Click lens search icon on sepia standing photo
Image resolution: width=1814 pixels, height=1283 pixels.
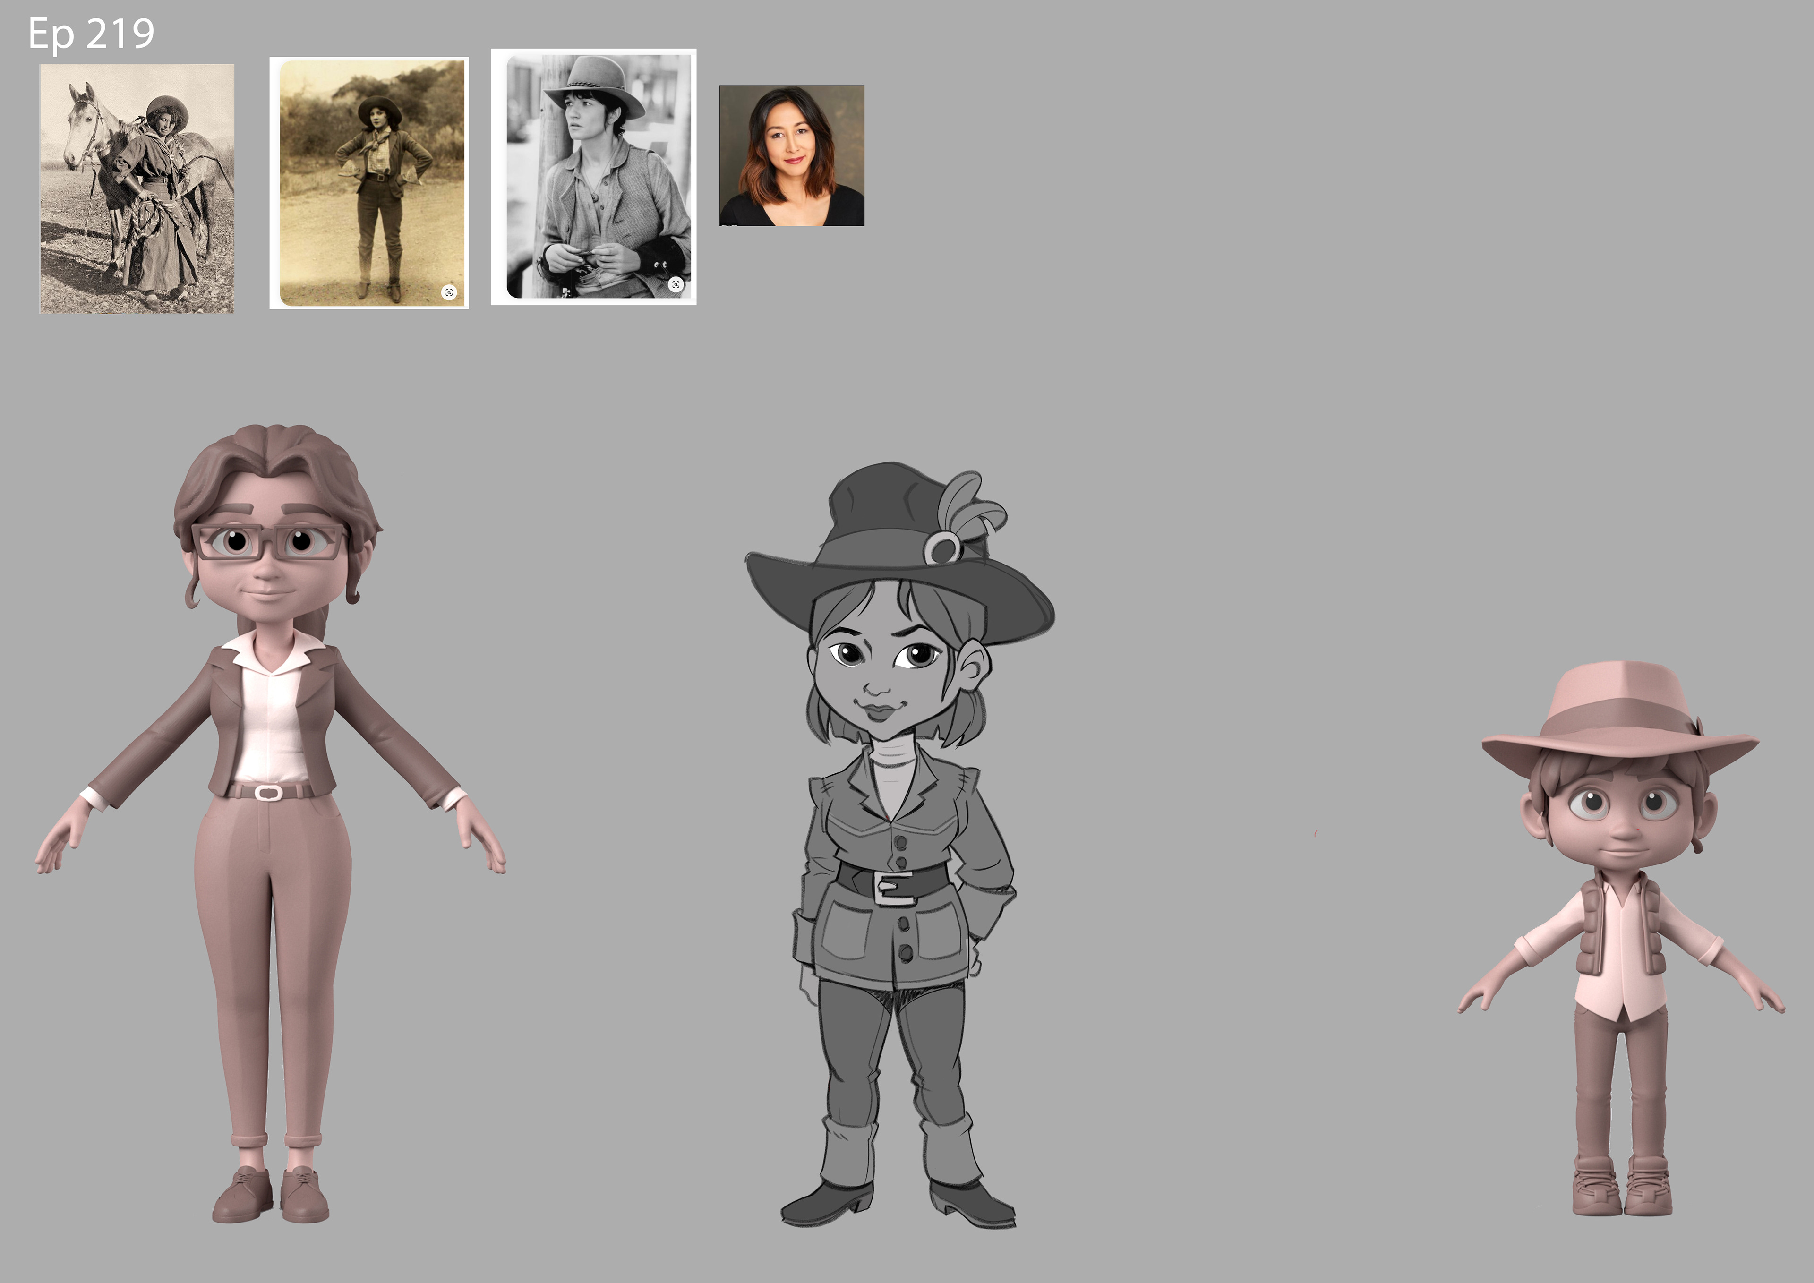[x=449, y=292]
